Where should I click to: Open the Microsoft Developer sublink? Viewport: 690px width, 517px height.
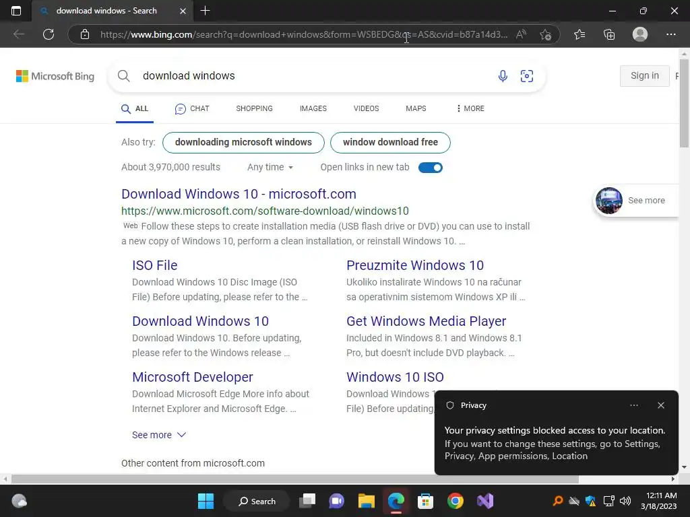192,377
